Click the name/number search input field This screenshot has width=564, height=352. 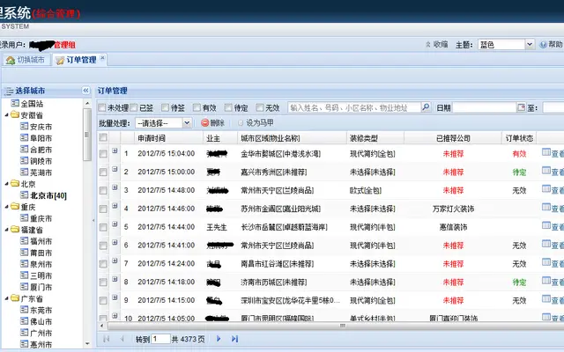pos(354,107)
